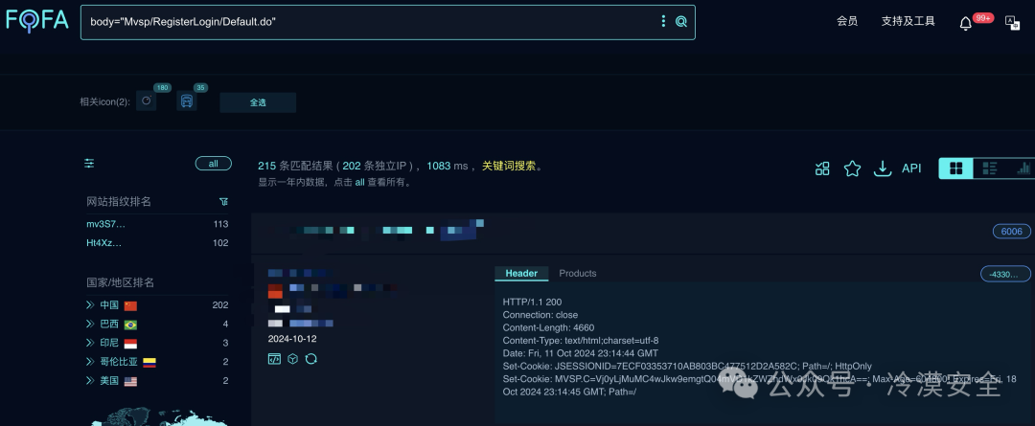Click the 全选 select-all button
The height and width of the screenshot is (426, 1035).
258,102
